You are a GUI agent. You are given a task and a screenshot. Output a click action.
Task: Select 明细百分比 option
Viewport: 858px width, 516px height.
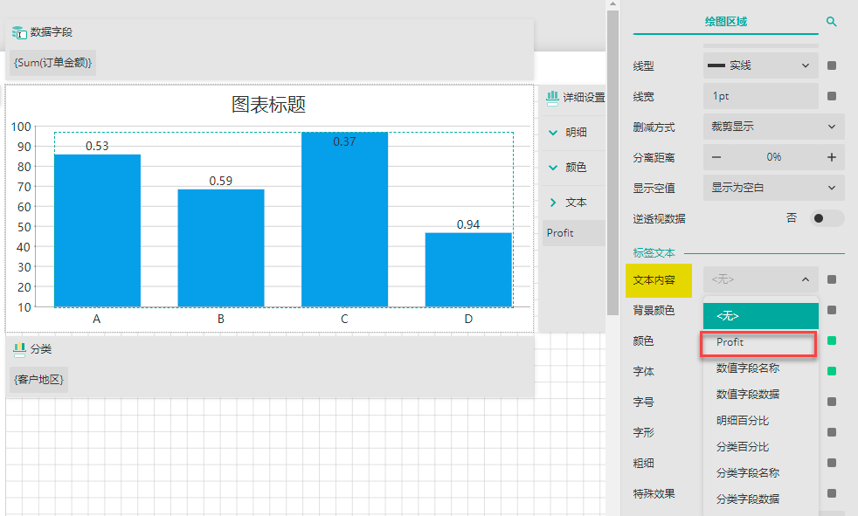(761, 421)
